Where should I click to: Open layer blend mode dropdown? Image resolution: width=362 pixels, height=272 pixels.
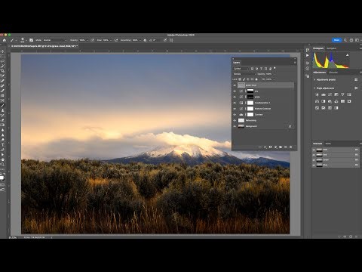click(244, 74)
